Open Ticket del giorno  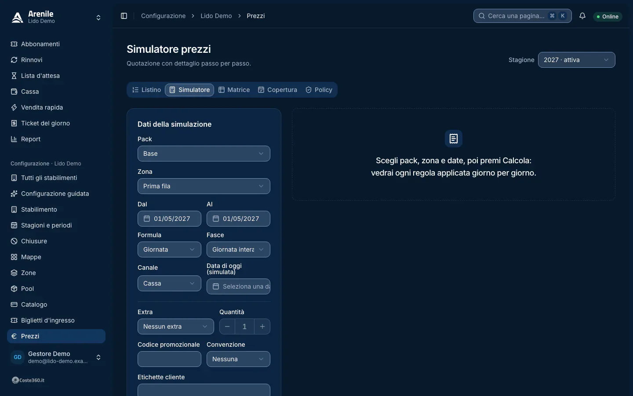(x=56, y=123)
